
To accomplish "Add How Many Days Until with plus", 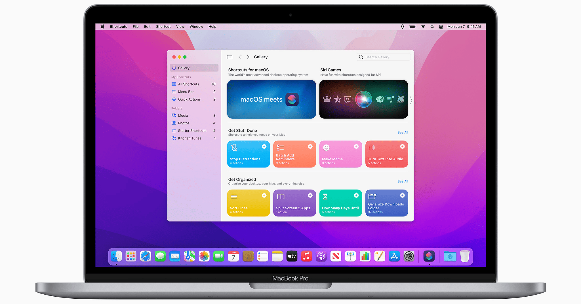I will [x=356, y=195].
